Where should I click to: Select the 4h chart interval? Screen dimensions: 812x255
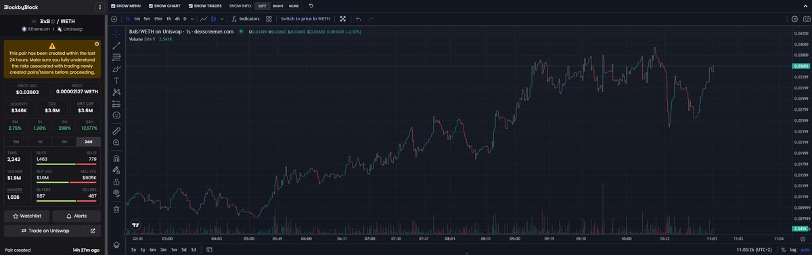click(177, 19)
